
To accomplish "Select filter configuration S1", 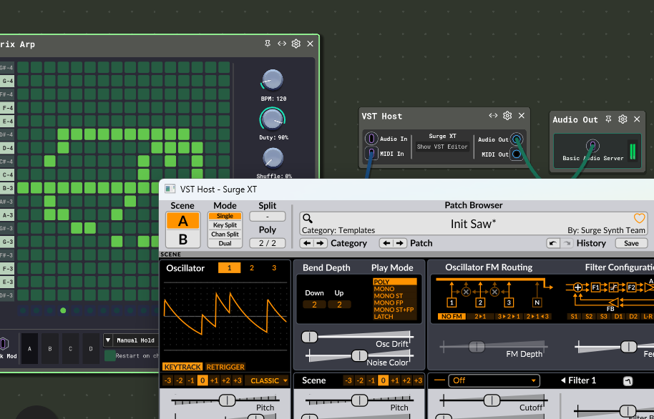I will pos(574,317).
